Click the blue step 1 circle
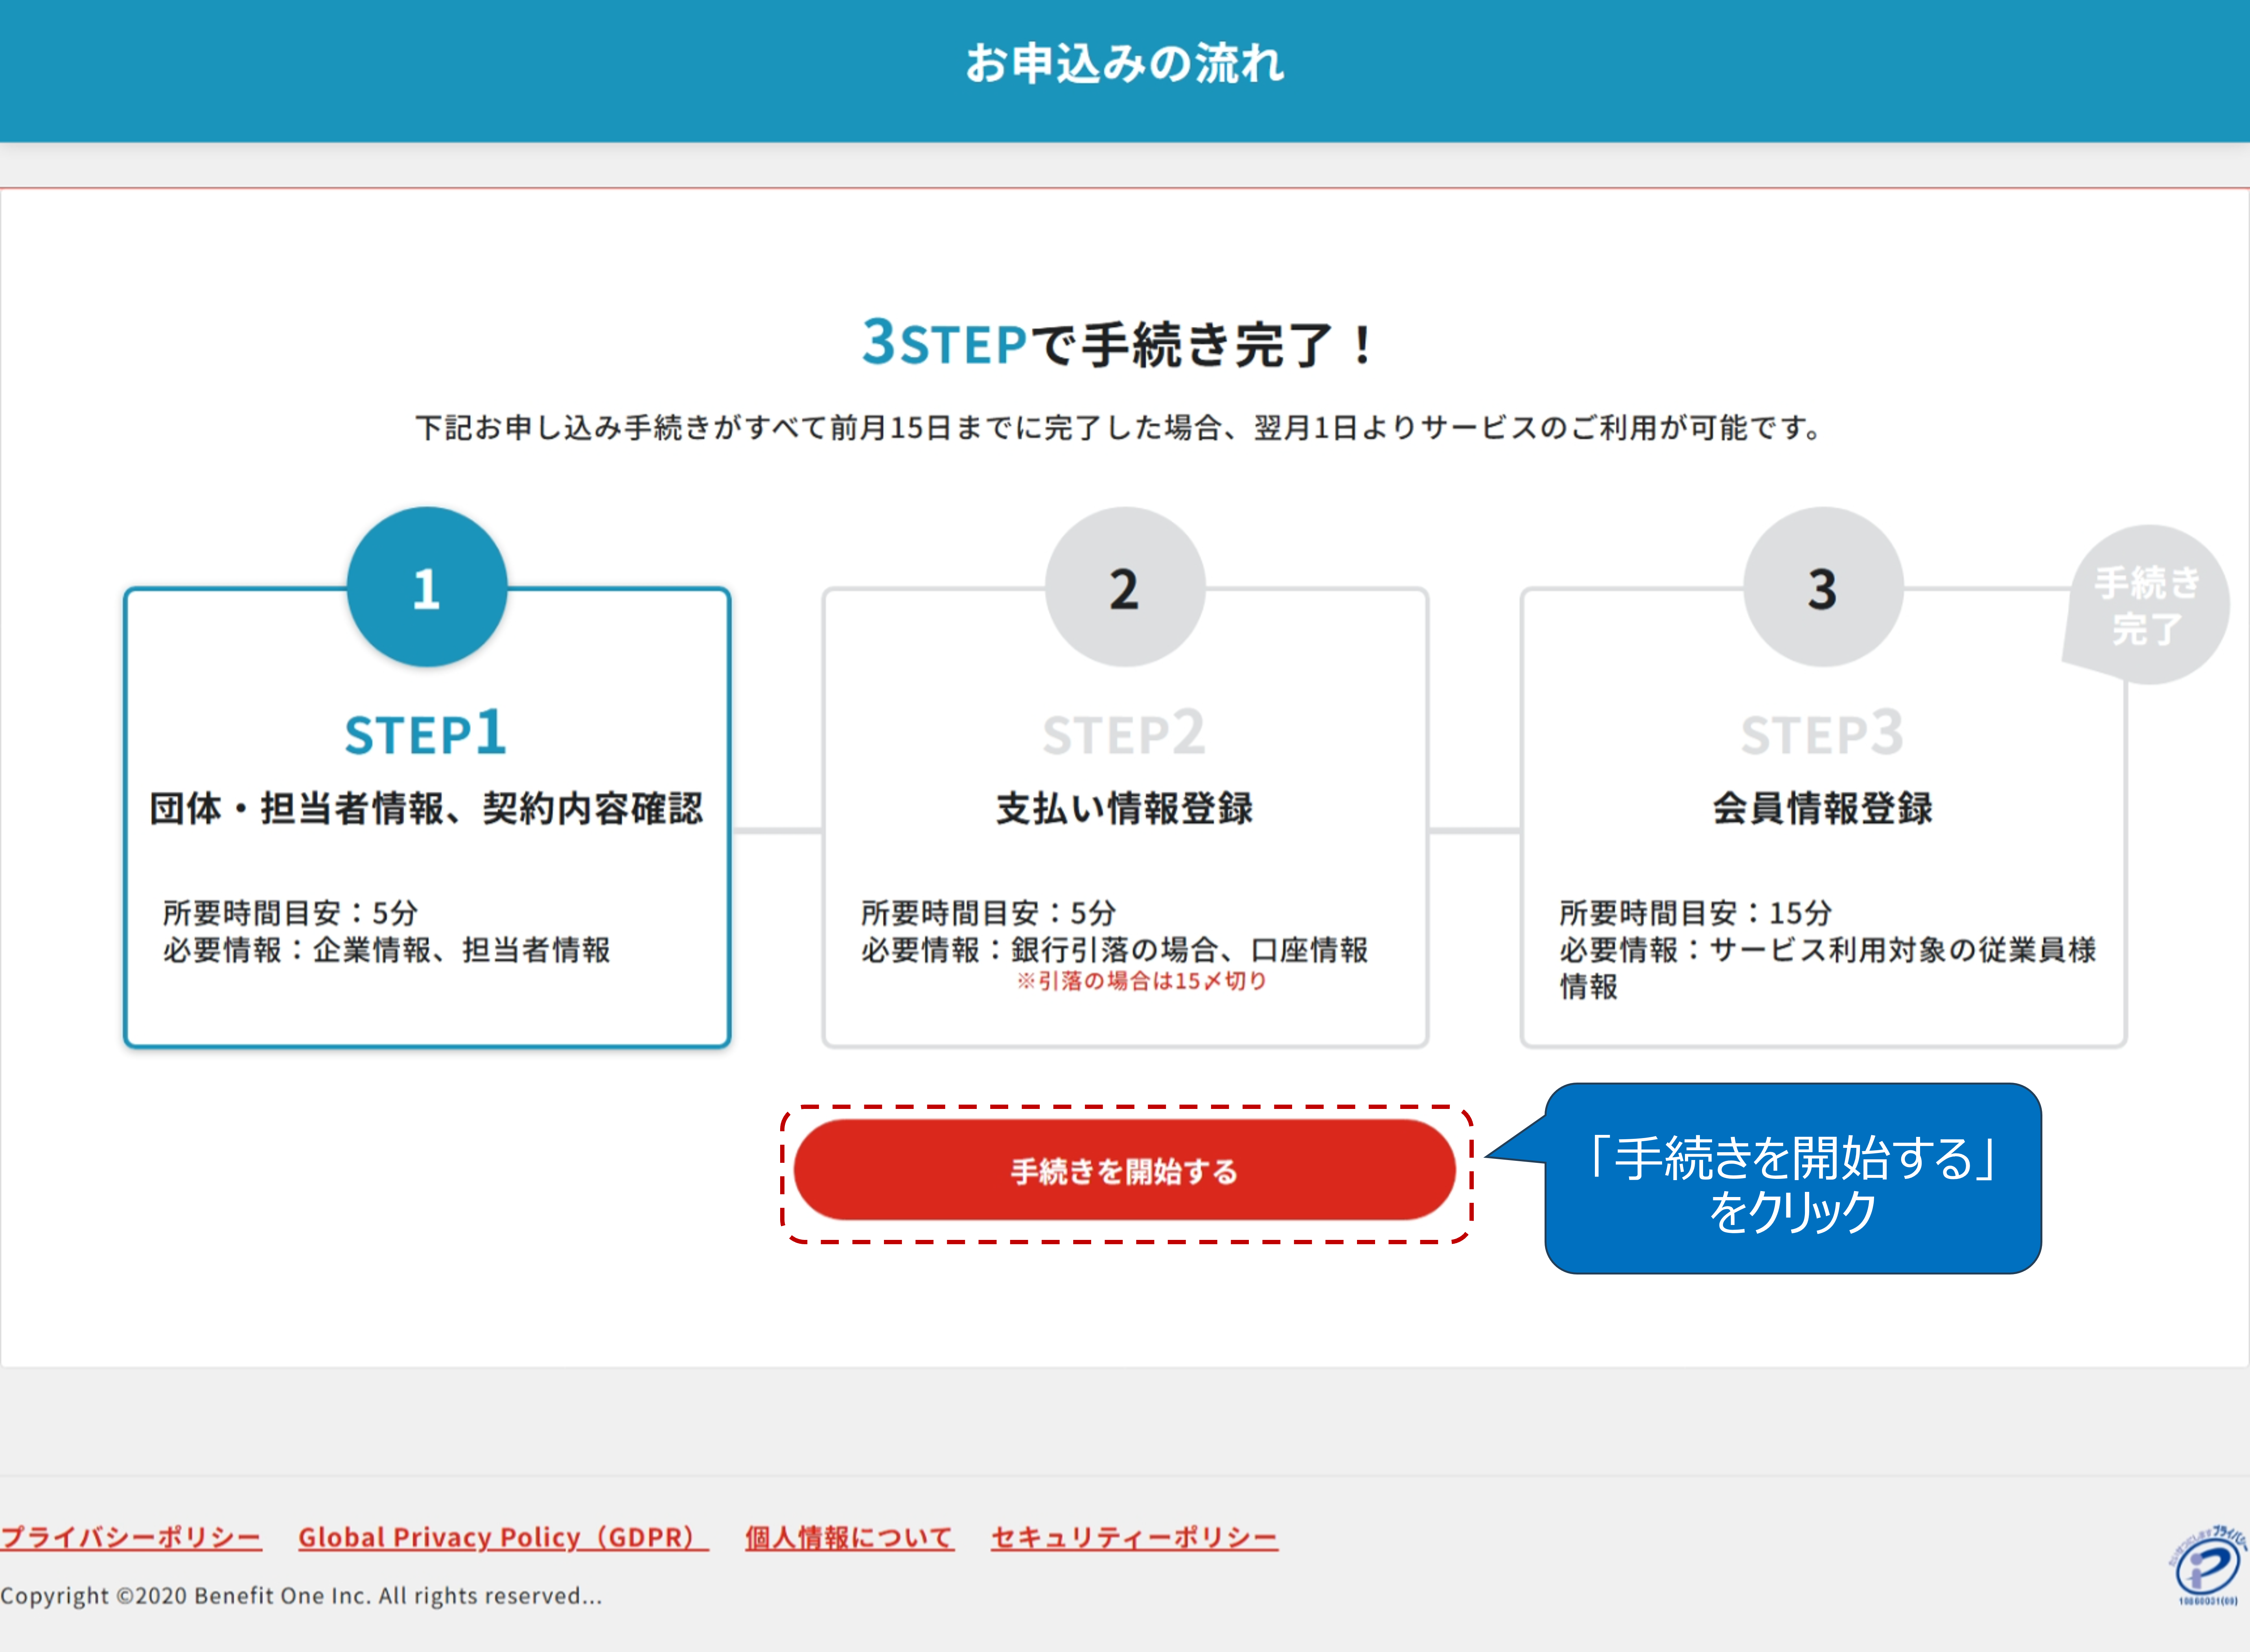This screenshot has width=2250, height=1652. (427, 587)
